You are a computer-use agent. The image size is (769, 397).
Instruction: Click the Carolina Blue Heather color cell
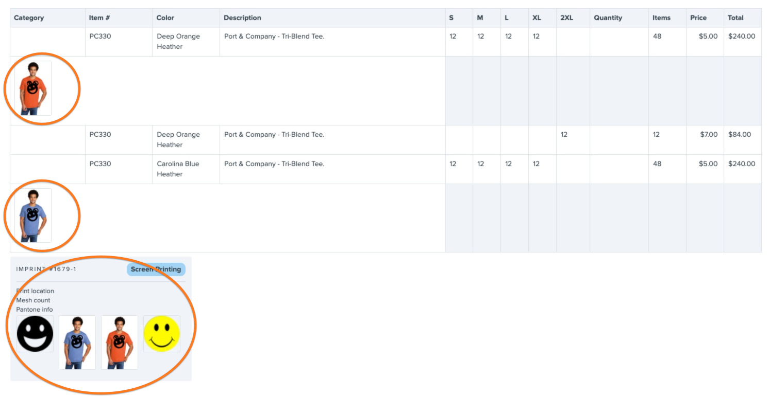(186, 169)
